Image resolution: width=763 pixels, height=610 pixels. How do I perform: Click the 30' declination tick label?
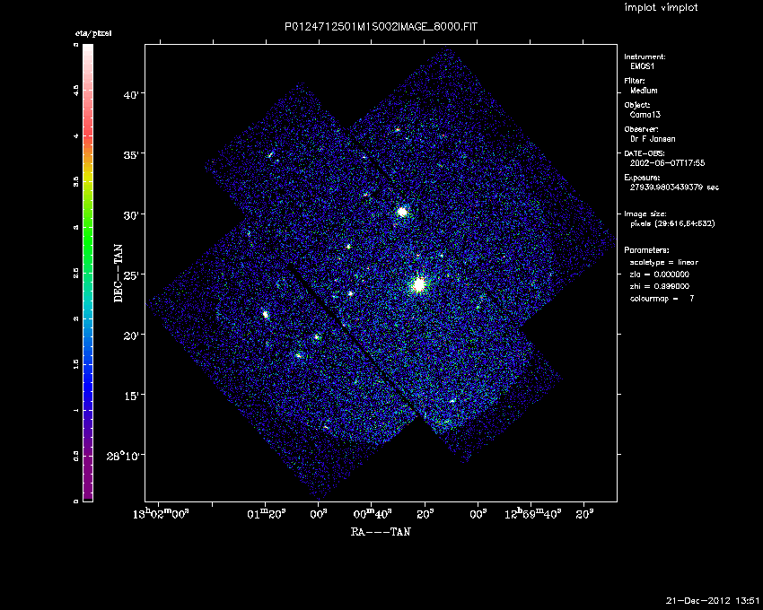click(x=131, y=215)
